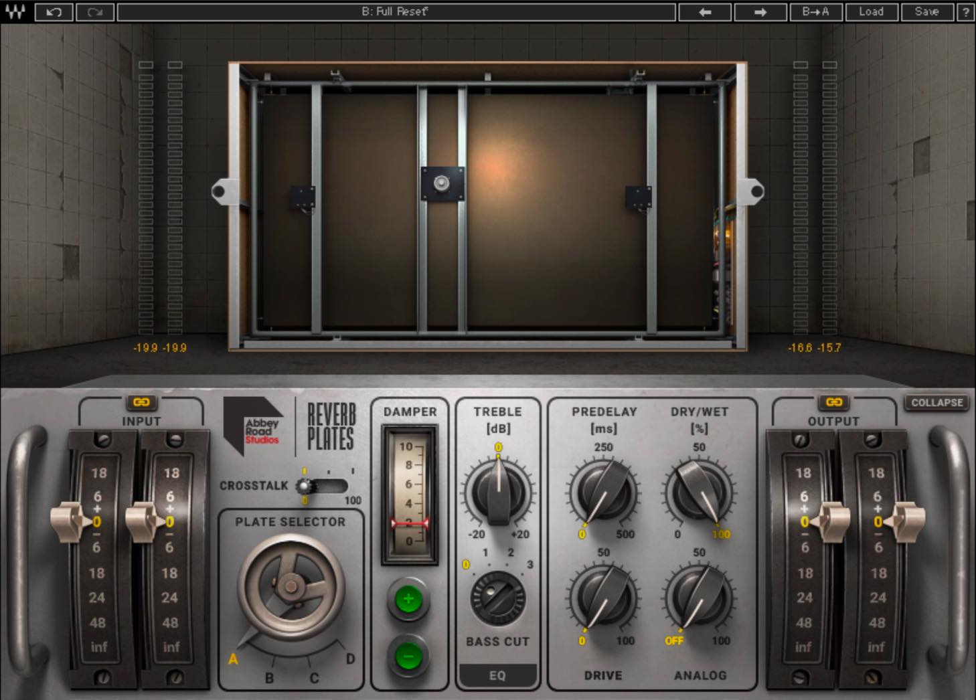Undo the last change
The image size is (976, 700).
[54, 12]
